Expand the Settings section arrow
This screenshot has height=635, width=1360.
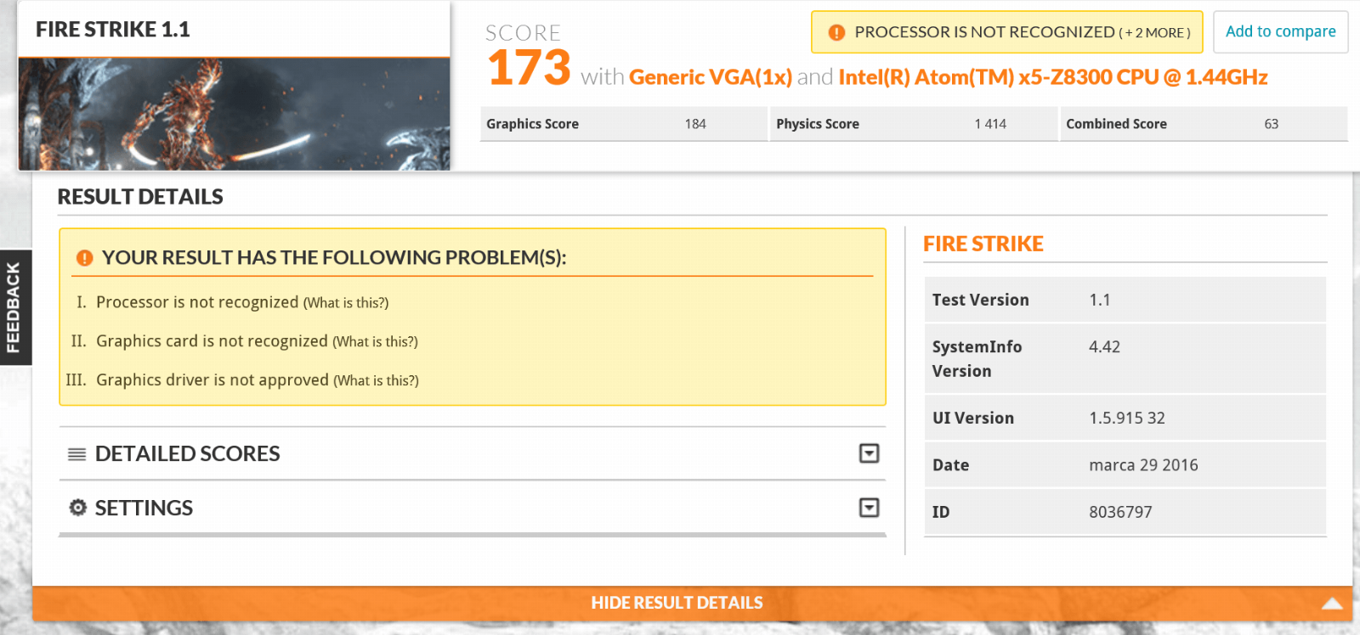pos(869,508)
